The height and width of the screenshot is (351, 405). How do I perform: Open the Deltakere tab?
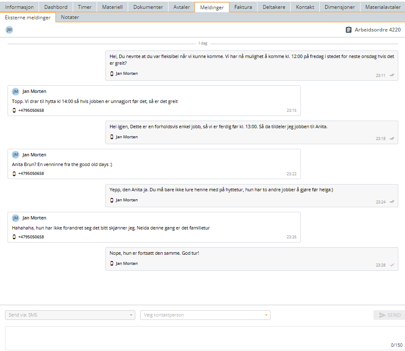click(x=274, y=7)
